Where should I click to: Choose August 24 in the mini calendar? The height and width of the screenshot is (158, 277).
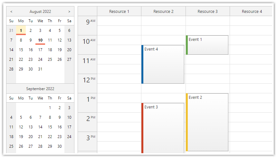tap(40, 59)
